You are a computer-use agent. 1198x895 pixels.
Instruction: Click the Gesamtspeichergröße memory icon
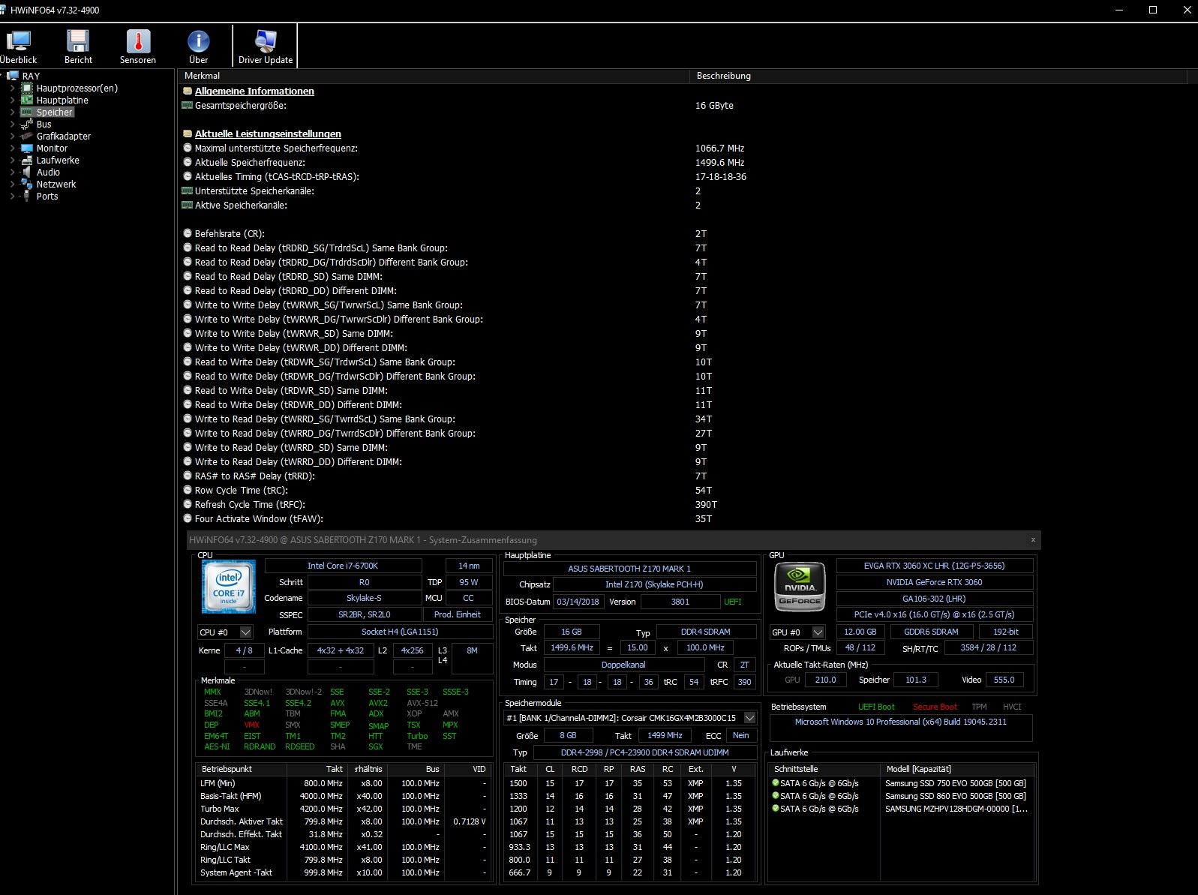188,105
